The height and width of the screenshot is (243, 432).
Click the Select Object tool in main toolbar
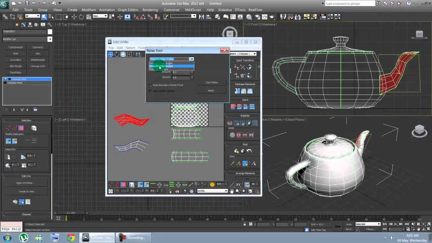point(44,17)
